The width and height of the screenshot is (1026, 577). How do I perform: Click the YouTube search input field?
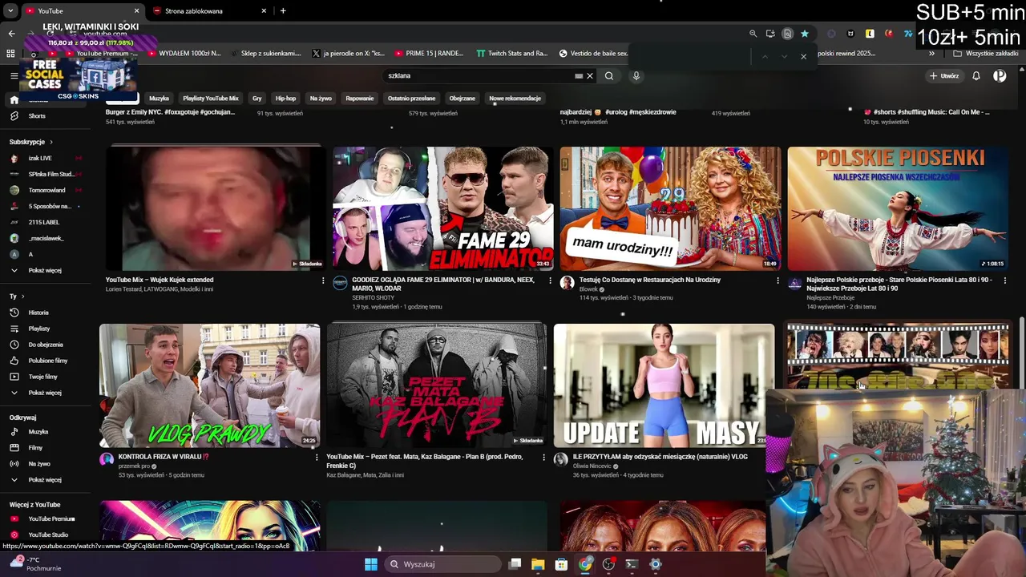coord(479,76)
